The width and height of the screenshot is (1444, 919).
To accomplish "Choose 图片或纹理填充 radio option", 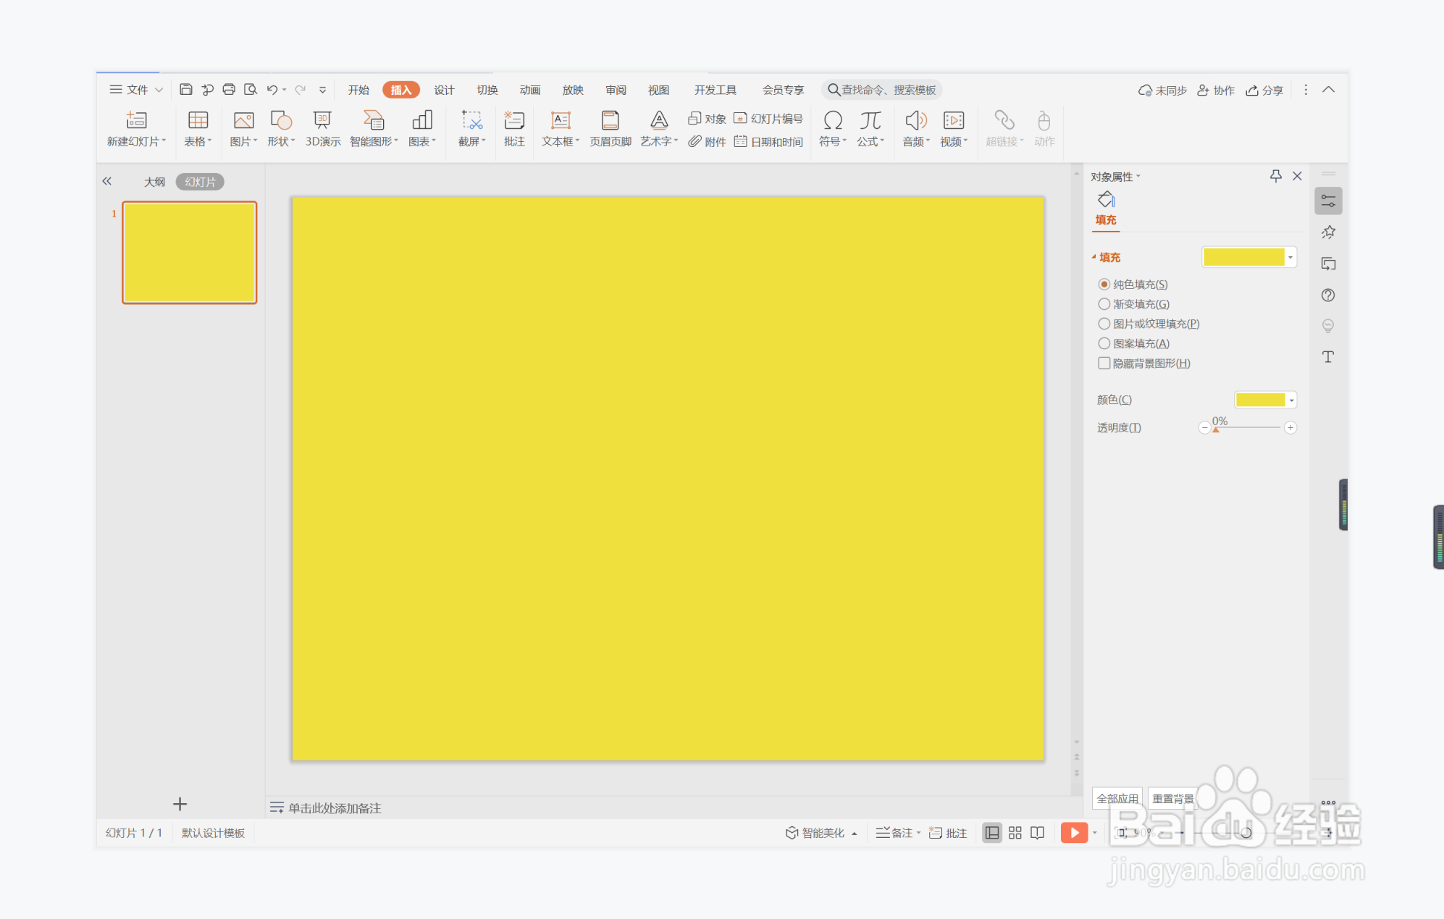I will coord(1104,324).
